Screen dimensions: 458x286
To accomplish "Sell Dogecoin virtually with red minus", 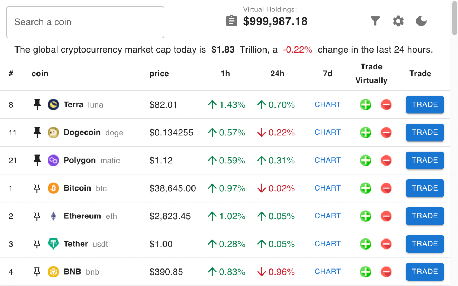I will (386, 133).
